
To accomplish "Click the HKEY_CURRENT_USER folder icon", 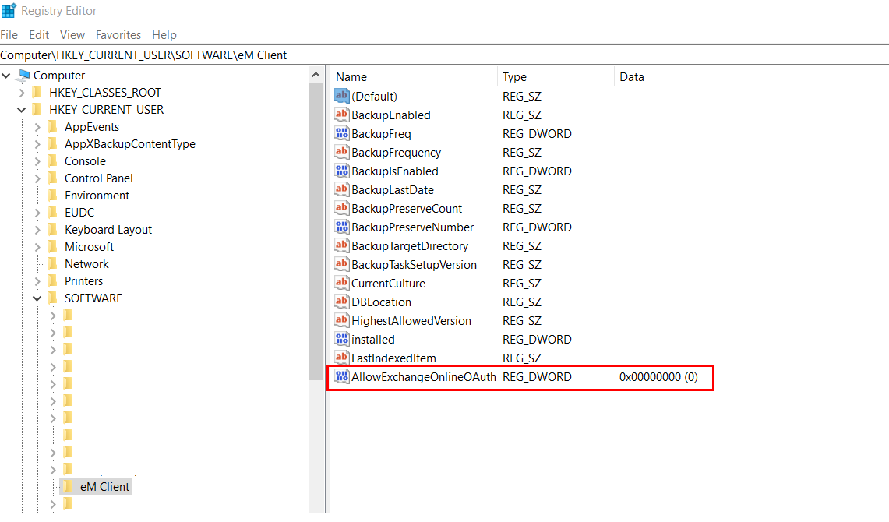I will pyautogui.click(x=37, y=109).
